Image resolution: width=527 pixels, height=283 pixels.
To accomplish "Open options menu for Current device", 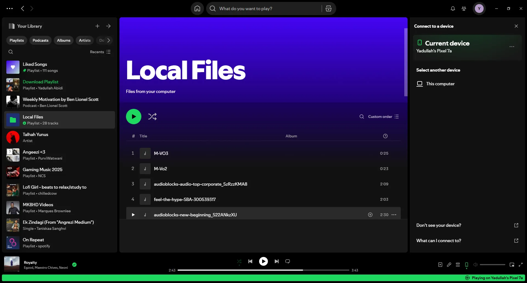I will (x=512, y=47).
